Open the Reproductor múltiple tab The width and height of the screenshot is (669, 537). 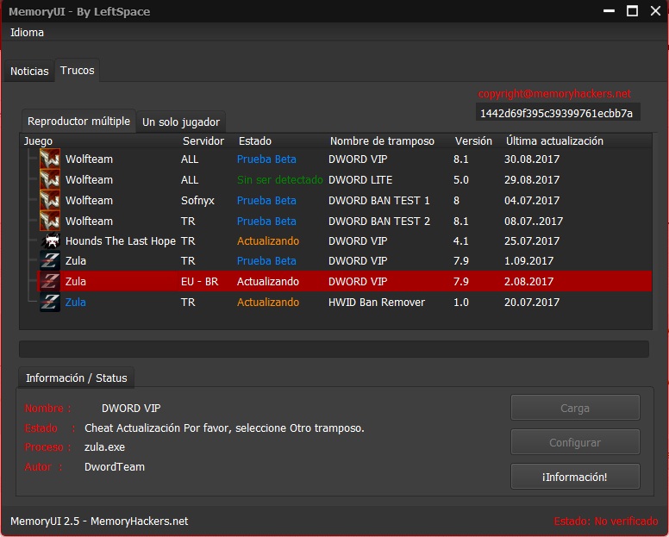[x=78, y=122]
